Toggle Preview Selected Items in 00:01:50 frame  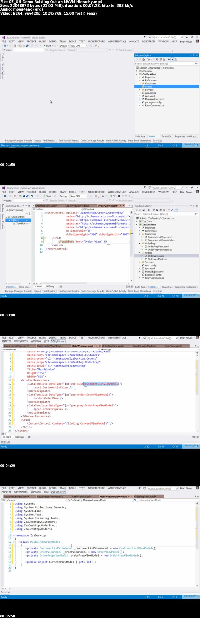pyautogui.click(x=172, y=60)
